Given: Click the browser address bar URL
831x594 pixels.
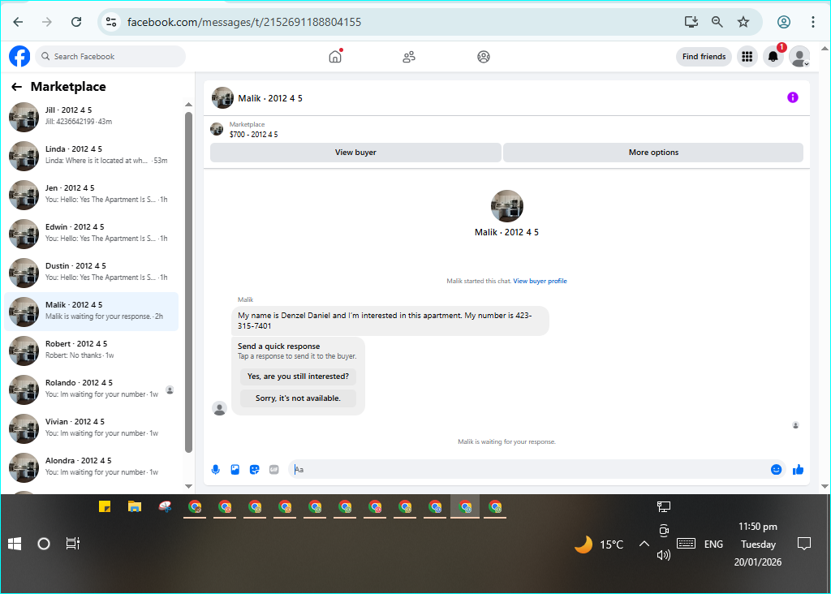Looking at the screenshot, I should pos(244,22).
